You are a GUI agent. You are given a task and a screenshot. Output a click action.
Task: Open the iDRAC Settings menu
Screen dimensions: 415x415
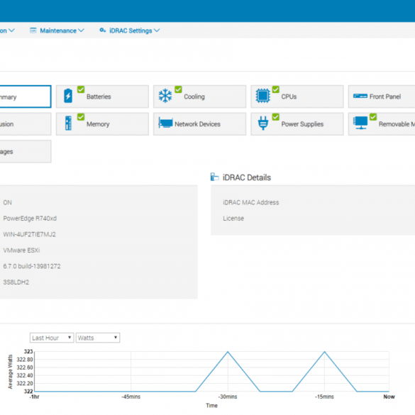tap(130, 31)
